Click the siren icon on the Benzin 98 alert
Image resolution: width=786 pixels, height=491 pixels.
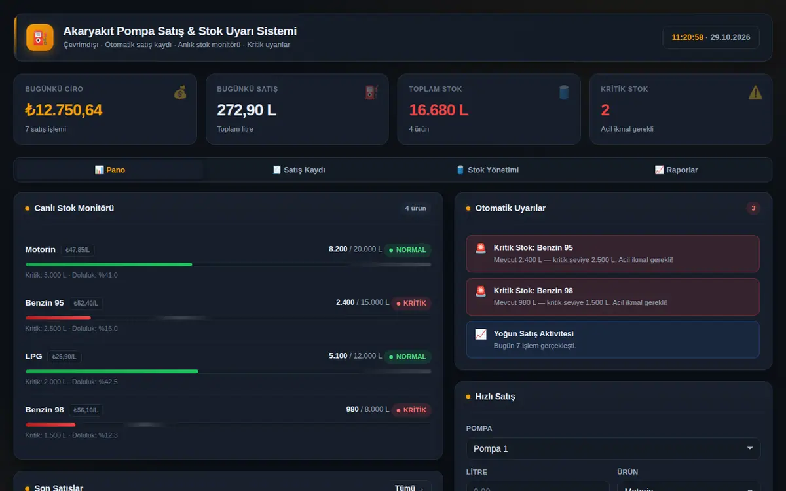pyautogui.click(x=481, y=291)
